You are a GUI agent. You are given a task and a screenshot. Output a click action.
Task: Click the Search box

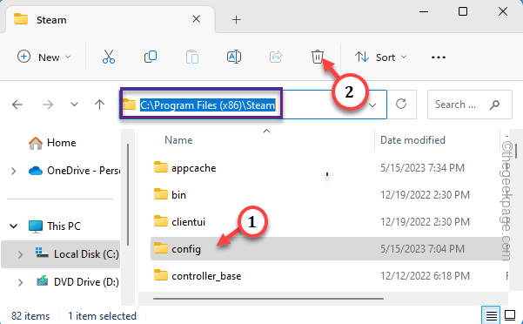469,105
